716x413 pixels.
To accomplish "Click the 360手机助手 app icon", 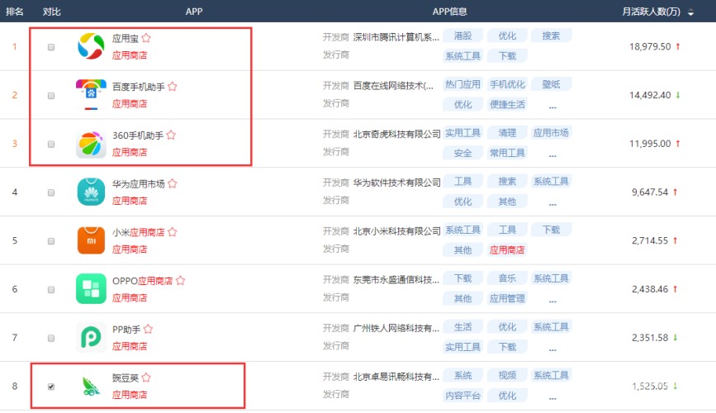I will click(91, 144).
